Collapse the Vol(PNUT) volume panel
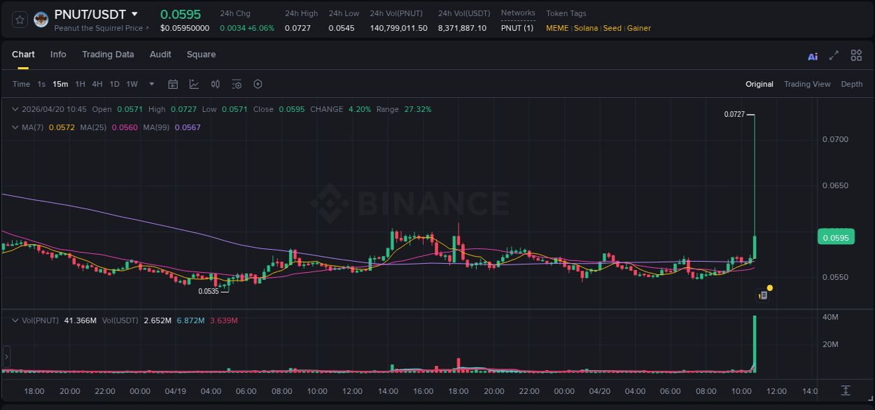Viewport: 875px width, 410px height. click(x=15, y=320)
